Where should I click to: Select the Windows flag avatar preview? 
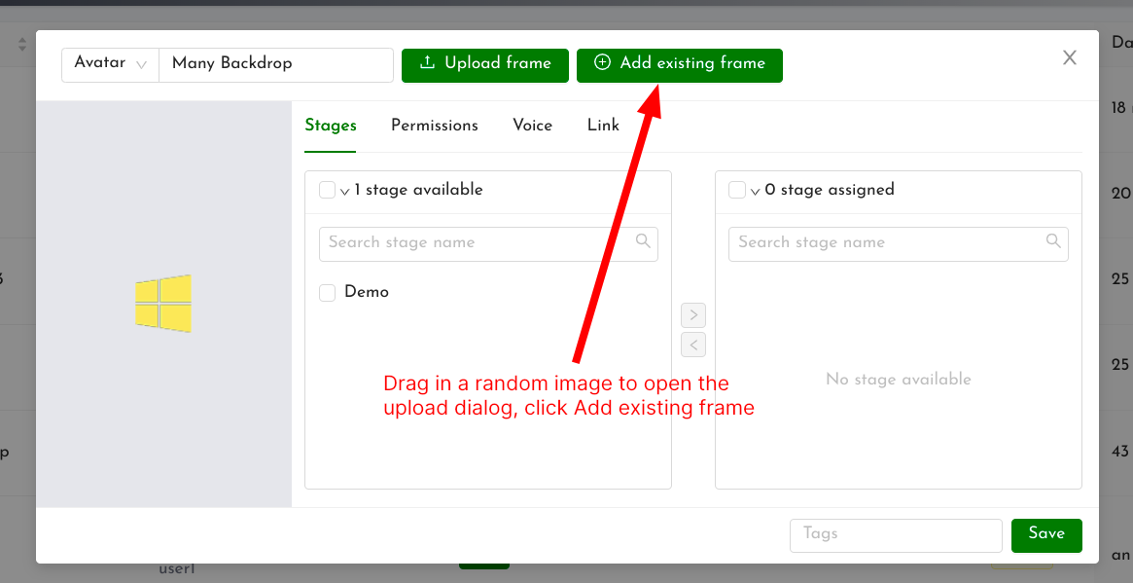[x=162, y=303]
